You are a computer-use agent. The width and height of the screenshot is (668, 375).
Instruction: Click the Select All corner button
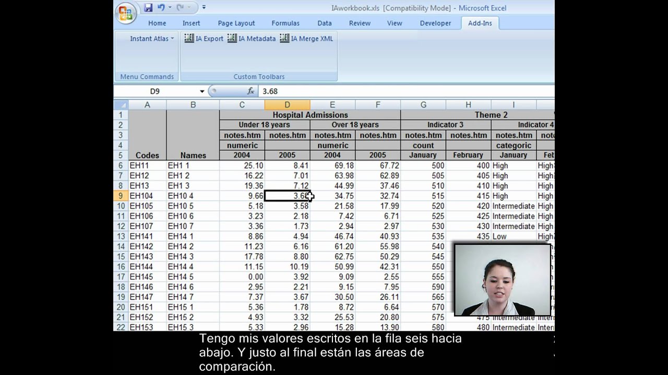(x=121, y=105)
